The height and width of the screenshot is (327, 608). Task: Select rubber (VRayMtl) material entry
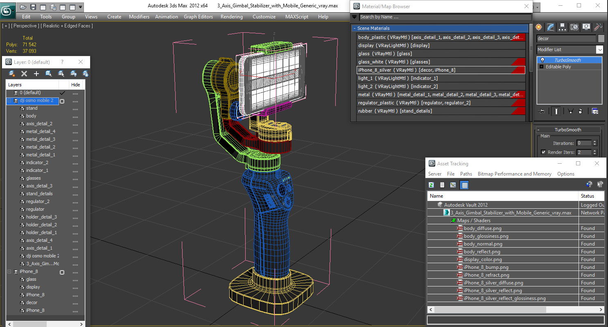(441, 111)
